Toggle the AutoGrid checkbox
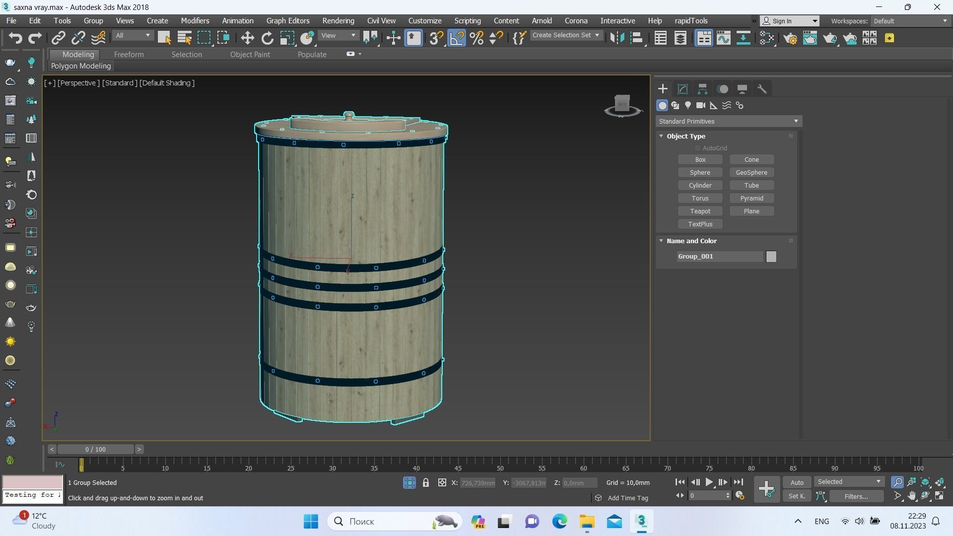 click(x=697, y=148)
